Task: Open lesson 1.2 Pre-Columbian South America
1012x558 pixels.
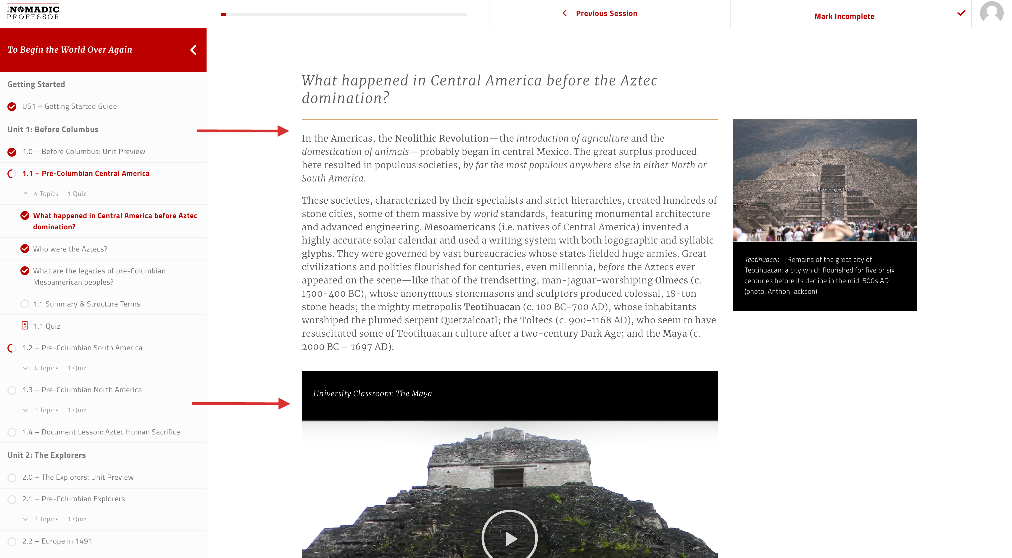Action: click(x=83, y=348)
